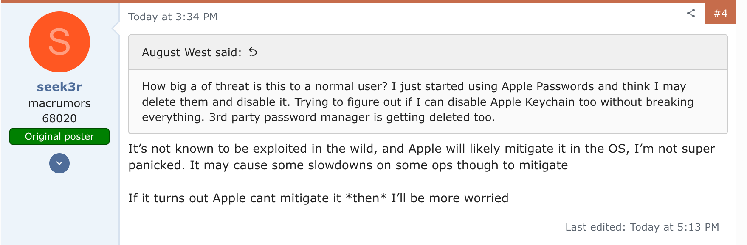Viewport: 747px width, 245px height.
Task: Click the word '*then*' in the reply
Action: pos(366,198)
